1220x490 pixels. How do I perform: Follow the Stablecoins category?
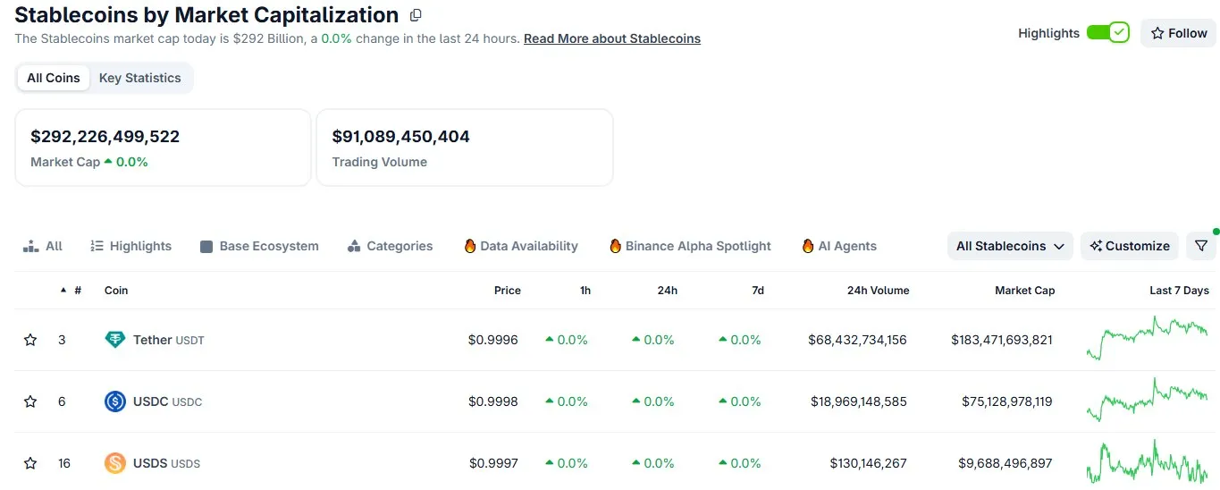1178,33
